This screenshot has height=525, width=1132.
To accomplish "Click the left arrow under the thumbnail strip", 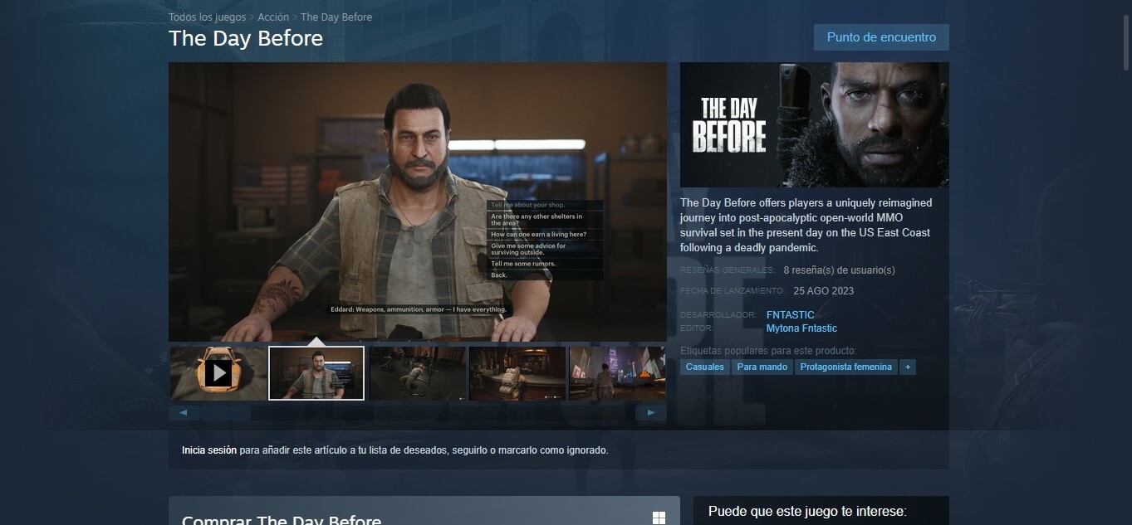I will click(x=184, y=412).
